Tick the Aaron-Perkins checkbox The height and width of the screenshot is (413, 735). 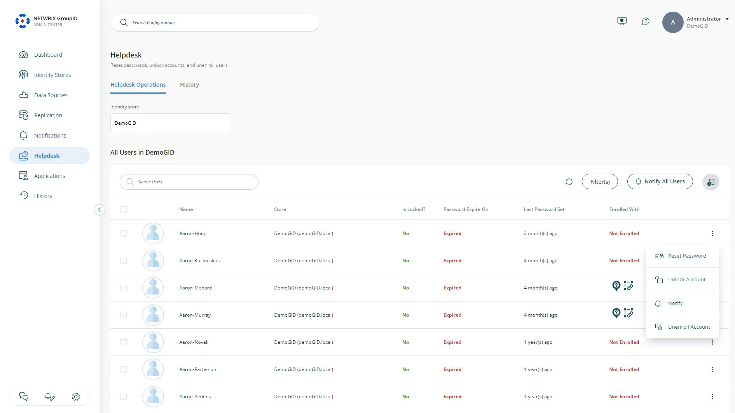coord(124,397)
